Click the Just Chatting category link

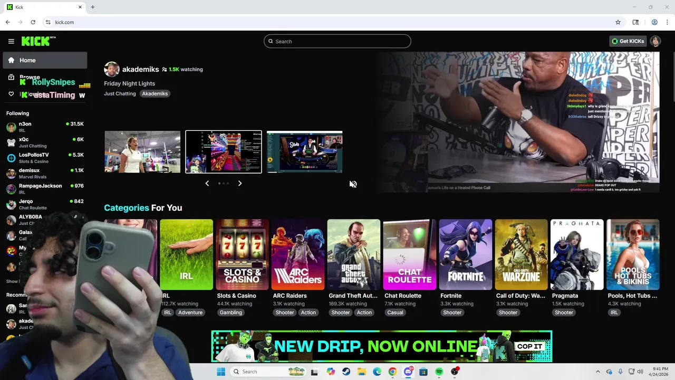click(120, 93)
